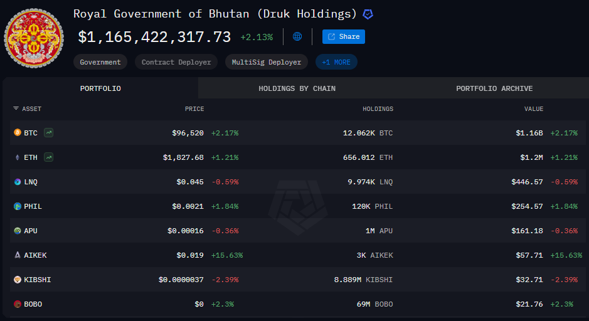Click the AIKEK token icon
The image size is (589, 321).
(18, 255)
